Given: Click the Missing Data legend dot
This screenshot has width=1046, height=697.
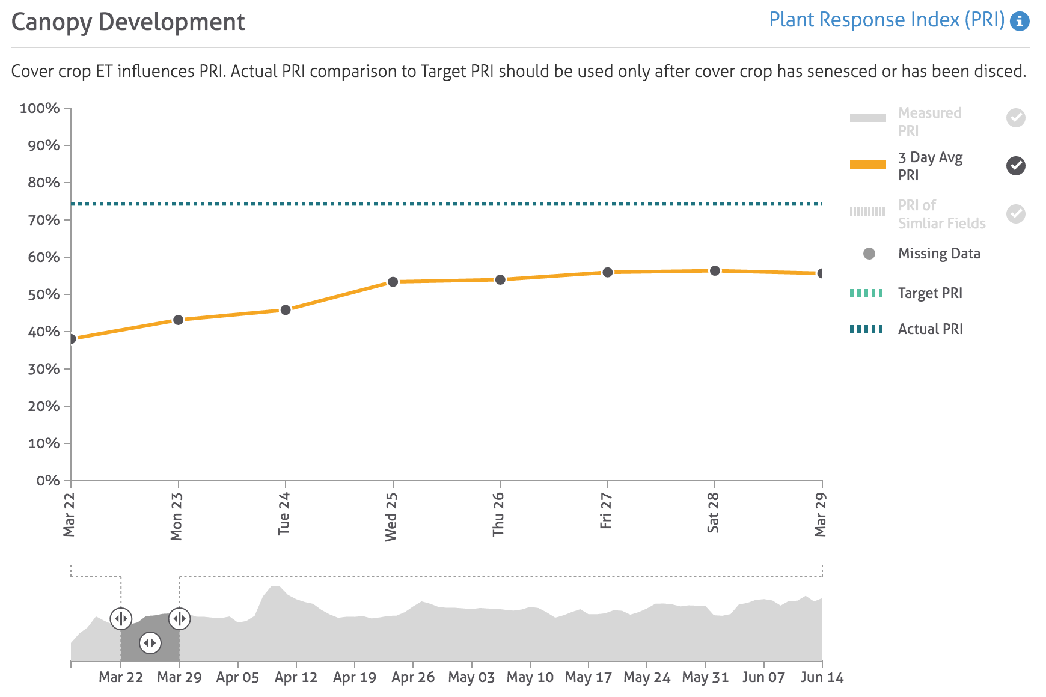Looking at the screenshot, I should tap(869, 254).
